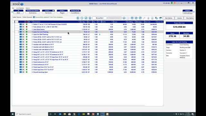The width and height of the screenshot is (206, 116).
Task: Open filter on Est Qty column header
Action: tap(86, 22)
